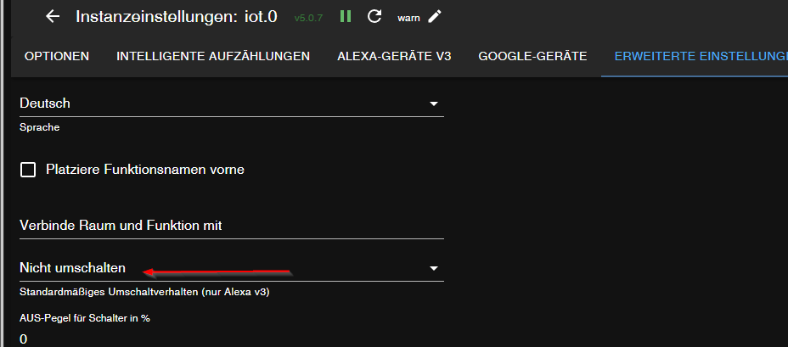Open the Erweiterte Einstellungen tab
The width and height of the screenshot is (788, 347).
pyautogui.click(x=695, y=56)
